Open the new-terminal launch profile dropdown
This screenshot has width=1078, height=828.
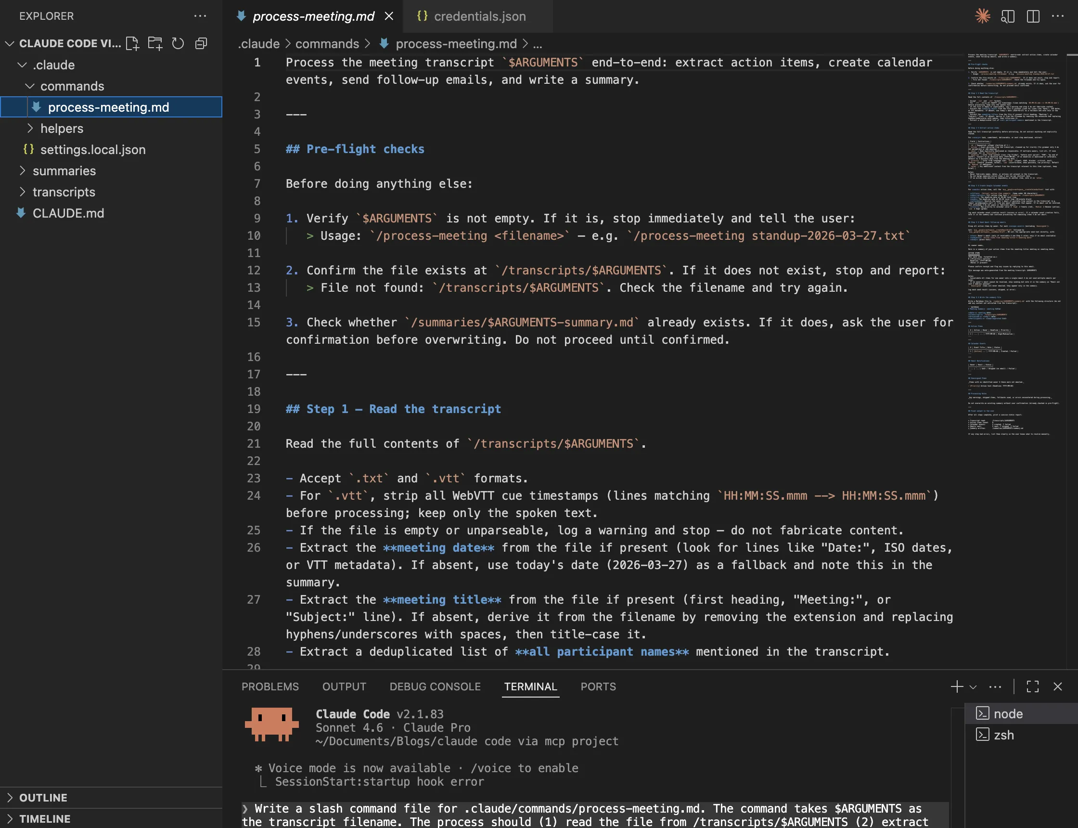click(x=973, y=686)
